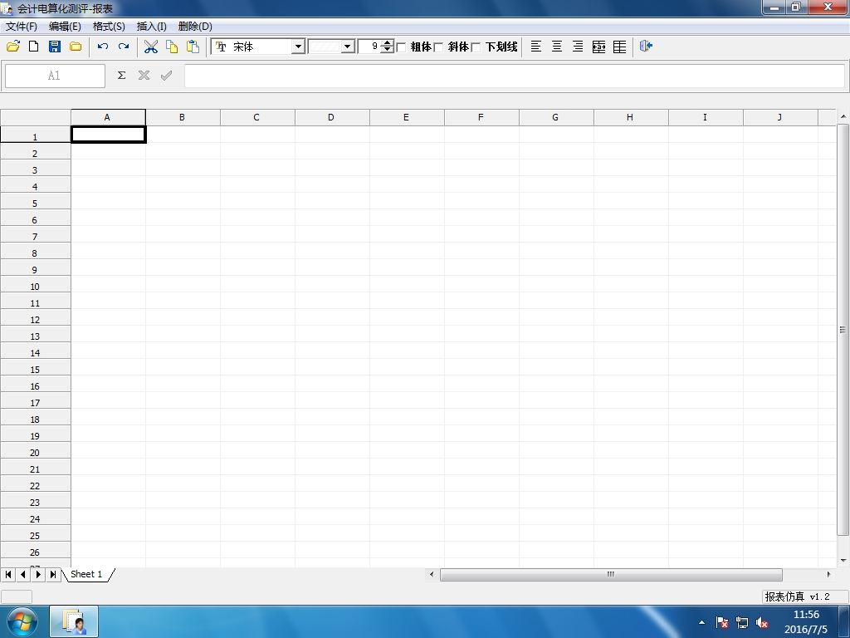Go to next sheet tab arrow
The image size is (850, 638).
[x=38, y=574]
